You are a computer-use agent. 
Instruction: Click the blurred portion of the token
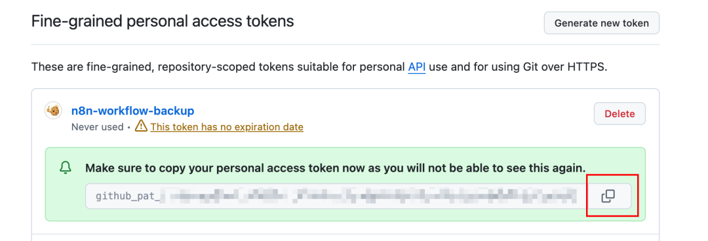coord(368,196)
